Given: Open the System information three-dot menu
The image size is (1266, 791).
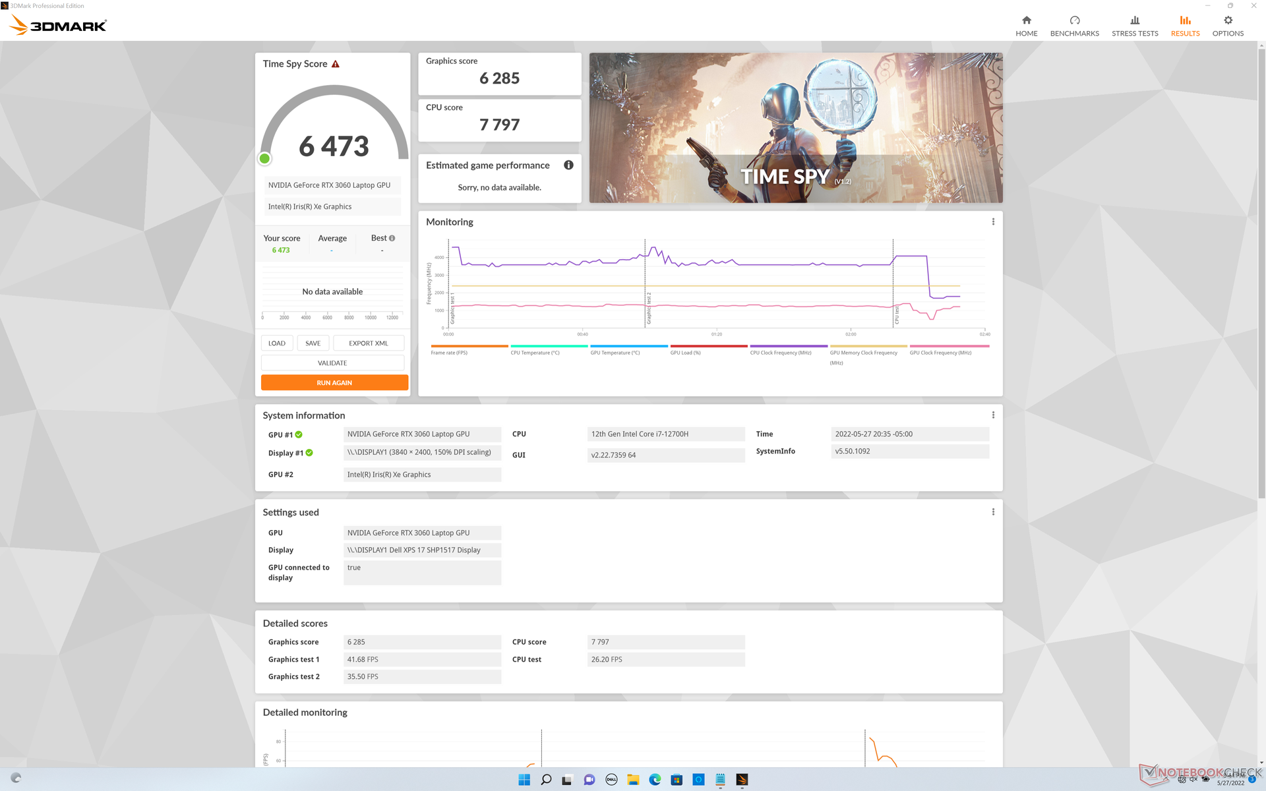Looking at the screenshot, I should [993, 415].
